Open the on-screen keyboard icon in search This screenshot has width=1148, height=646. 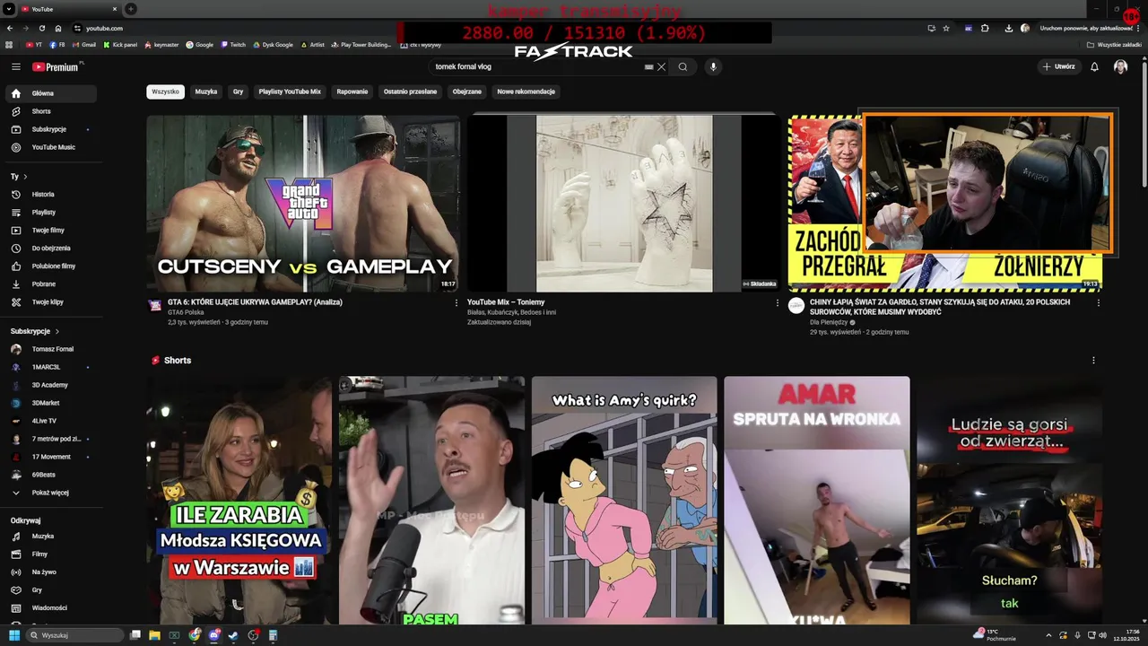tap(648, 66)
